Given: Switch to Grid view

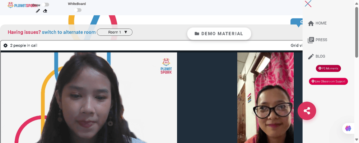Looking at the screenshot, I should 297,45.
